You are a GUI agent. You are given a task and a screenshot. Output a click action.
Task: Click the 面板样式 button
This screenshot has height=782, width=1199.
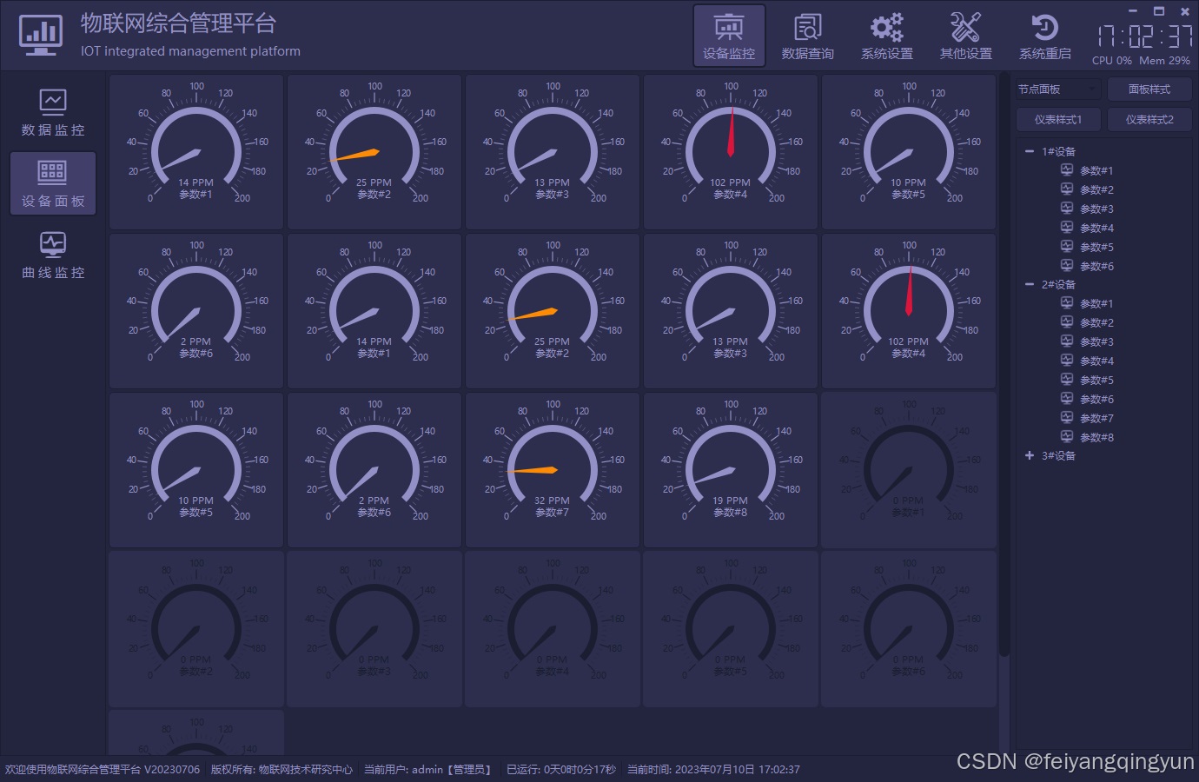click(x=1149, y=89)
